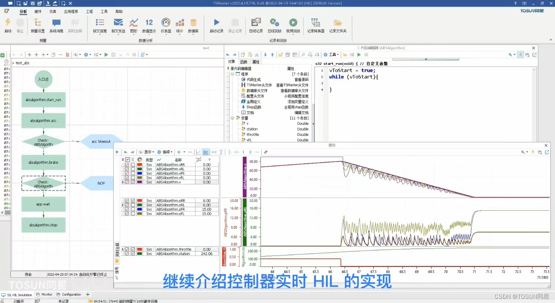
Task: Toggle visibility checkbox of ABSAlgorithm.v
Action: (x=127, y=182)
